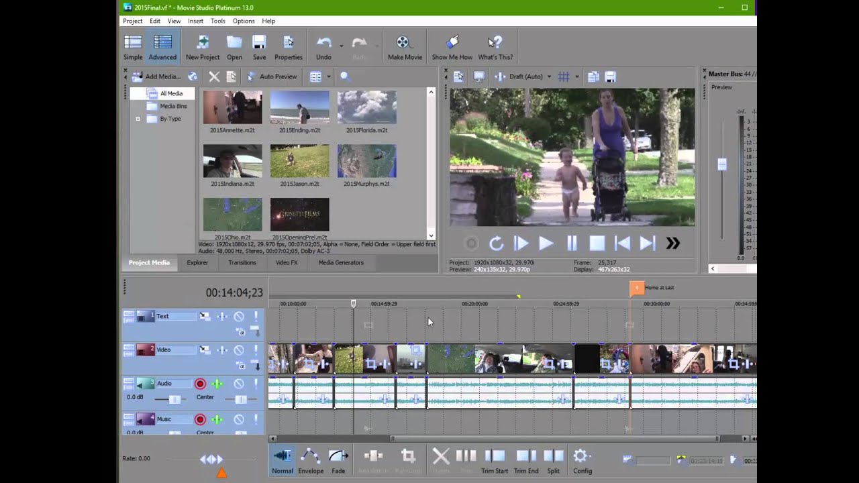Copy preview snapshot to clipboard
The width and height of the screenshot is (859, 483).
tap(593, 76)
